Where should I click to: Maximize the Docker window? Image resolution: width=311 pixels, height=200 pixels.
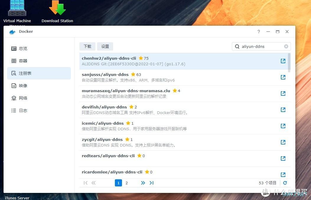pyautogui.click(x=278, y=32)
